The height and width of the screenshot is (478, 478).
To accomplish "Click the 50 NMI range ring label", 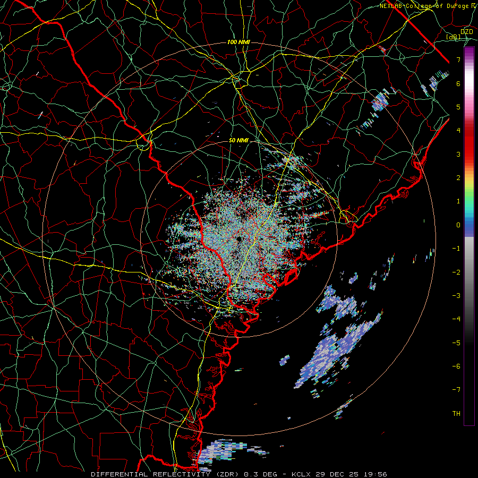I will (x=238, y=140).
